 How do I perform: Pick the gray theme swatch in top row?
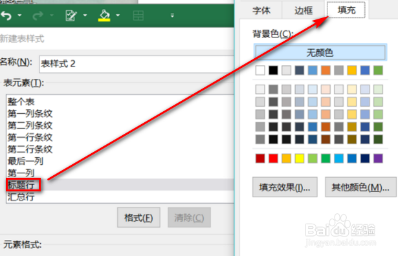(x=339, y=70)
